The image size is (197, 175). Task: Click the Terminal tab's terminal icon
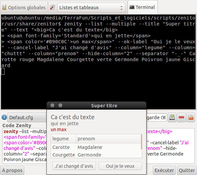[132, 7]
